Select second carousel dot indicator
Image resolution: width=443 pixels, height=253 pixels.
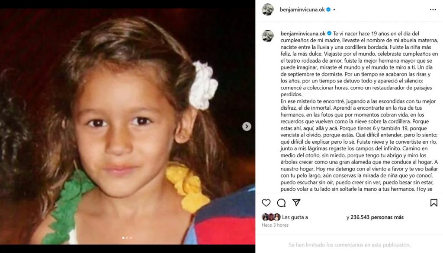tap(127, 238)
